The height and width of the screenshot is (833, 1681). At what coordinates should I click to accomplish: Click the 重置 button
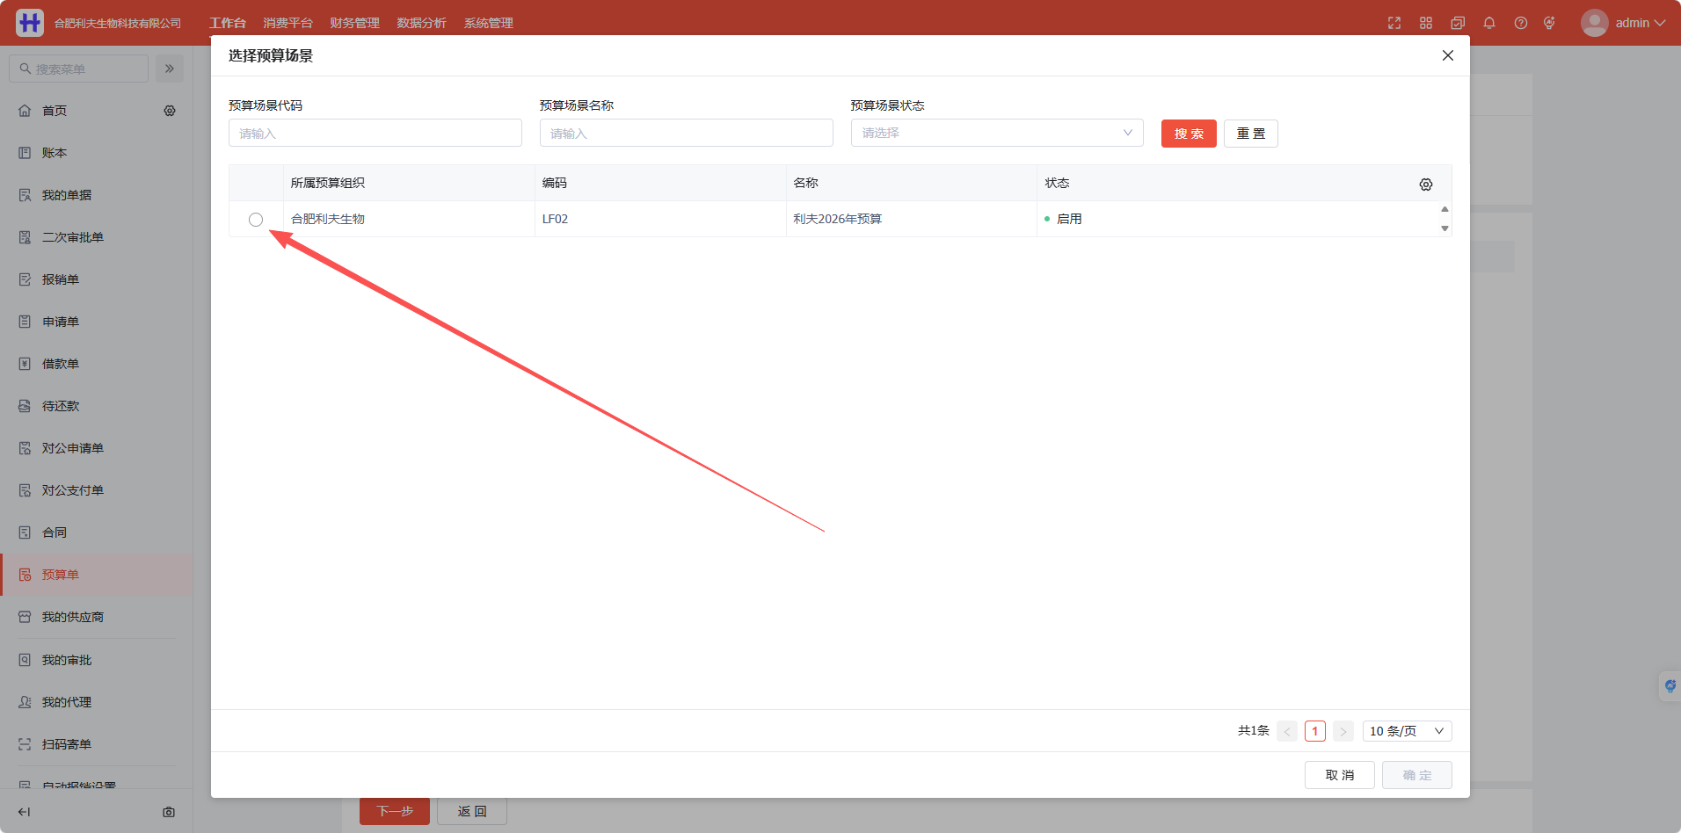[1250, 134]
